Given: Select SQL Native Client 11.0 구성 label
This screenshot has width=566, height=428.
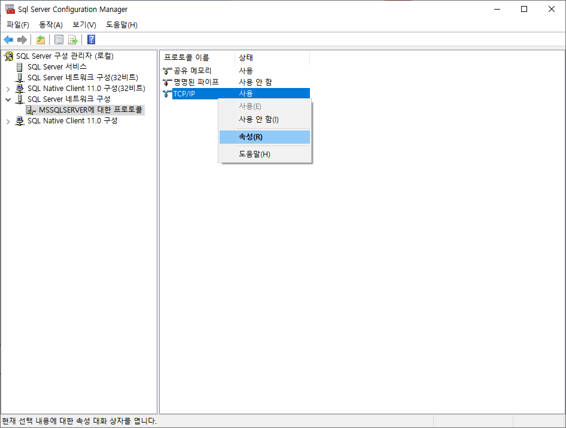Looking at the screenshot, I should point(72,121).
